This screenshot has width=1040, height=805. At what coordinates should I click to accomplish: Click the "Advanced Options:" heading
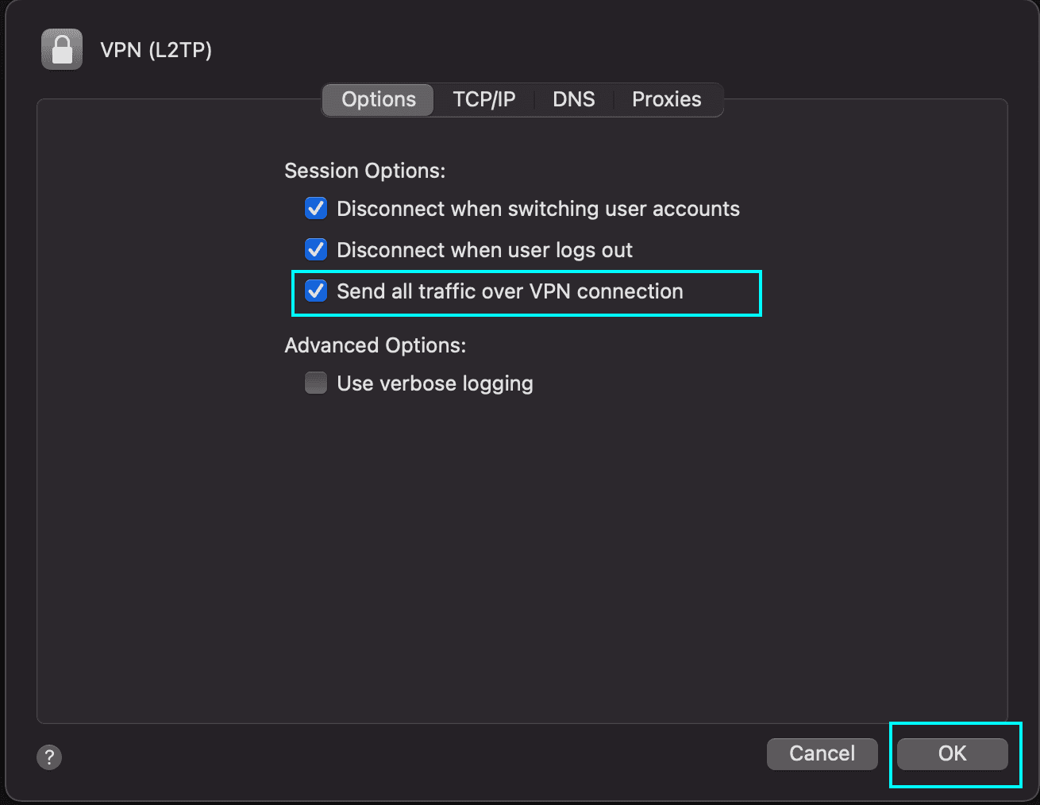(375, 345)
